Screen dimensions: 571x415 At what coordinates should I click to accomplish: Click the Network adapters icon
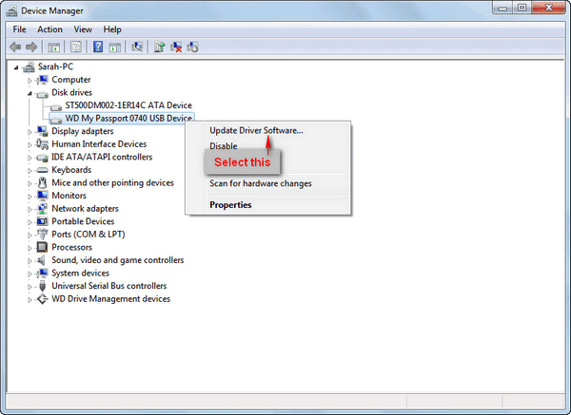[x=42, y=209]
